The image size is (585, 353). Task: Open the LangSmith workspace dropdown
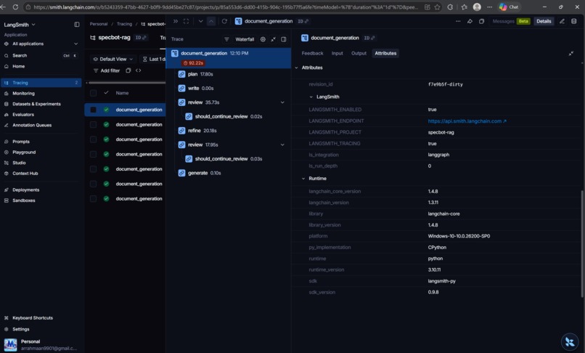click(20, 25)
